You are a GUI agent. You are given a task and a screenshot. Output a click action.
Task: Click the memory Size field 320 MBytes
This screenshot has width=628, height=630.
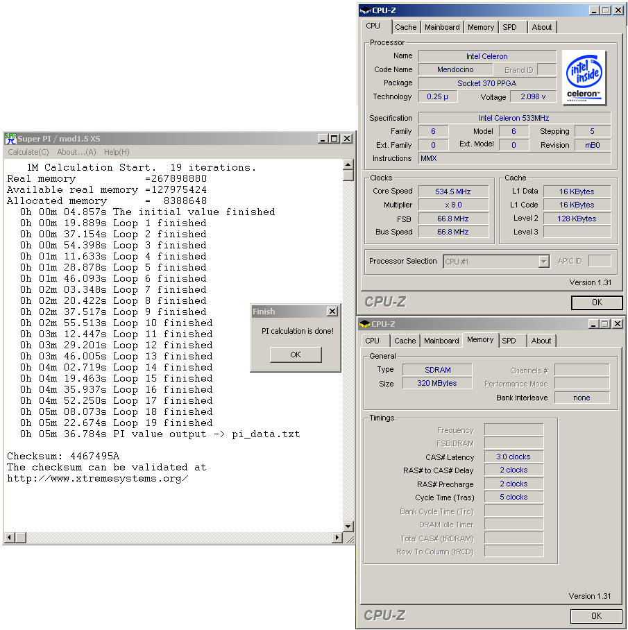coord(438,383)
